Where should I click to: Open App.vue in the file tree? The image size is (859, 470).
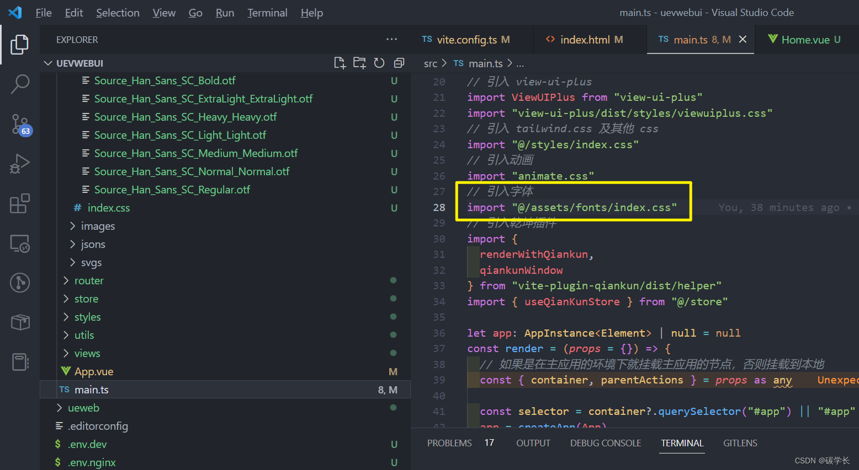point(94,371)
